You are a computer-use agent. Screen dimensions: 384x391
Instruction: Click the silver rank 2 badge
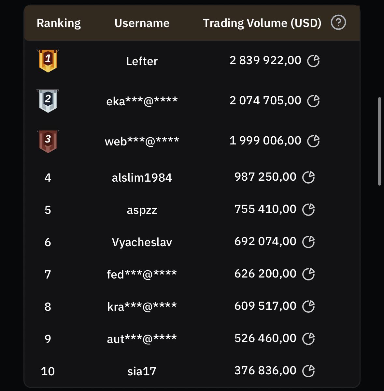point(48,101)
